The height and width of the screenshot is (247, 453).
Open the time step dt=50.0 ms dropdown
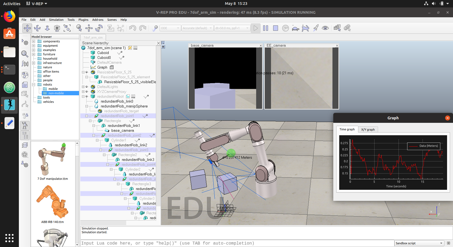coord(232,28)
